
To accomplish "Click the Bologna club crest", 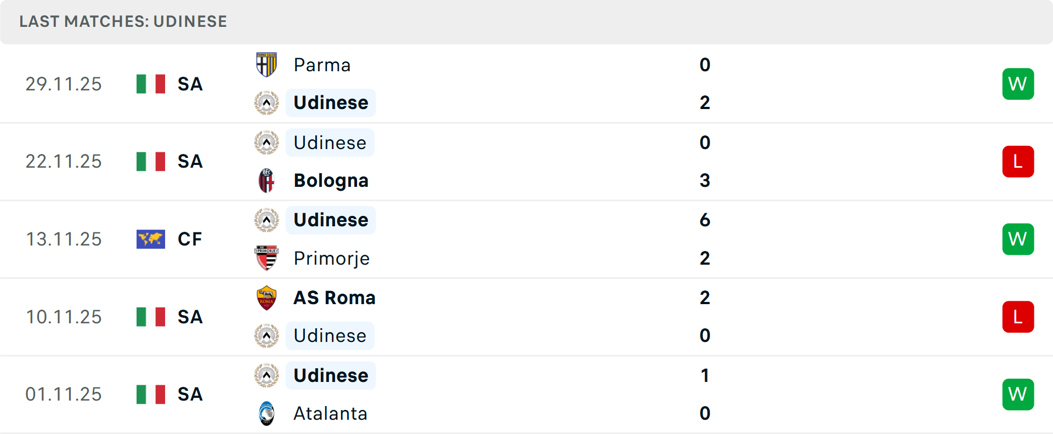I will point(266,180).
